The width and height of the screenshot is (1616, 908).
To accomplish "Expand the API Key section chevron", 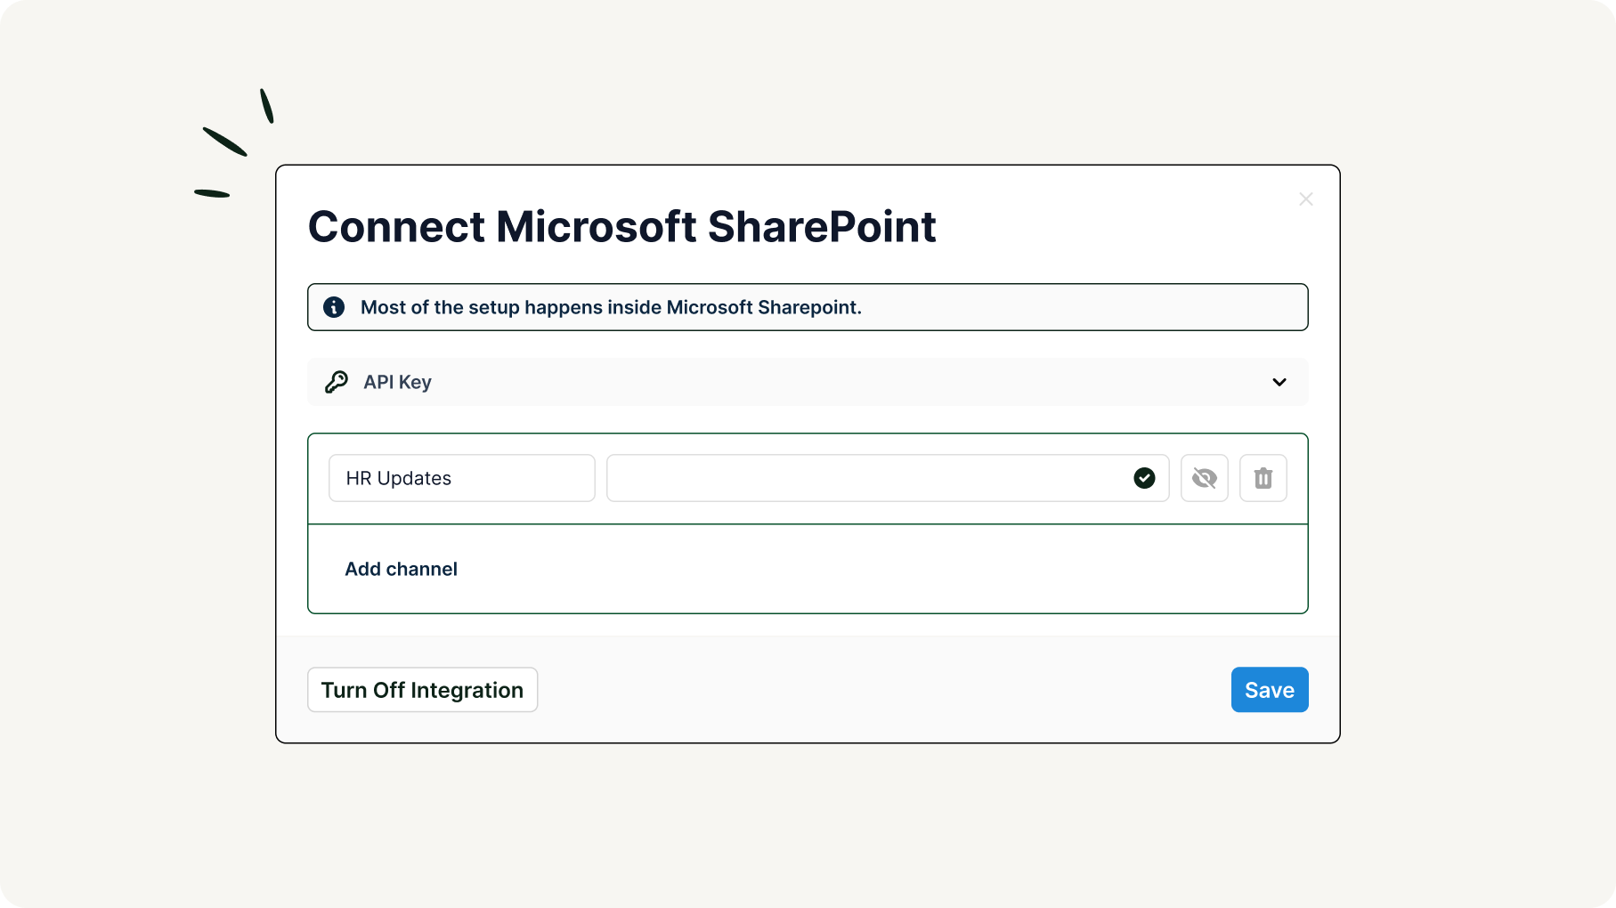I will coord(1279,382).
